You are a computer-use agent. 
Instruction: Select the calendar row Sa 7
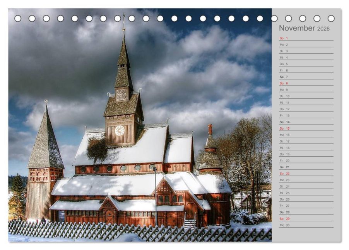point(306,77)
